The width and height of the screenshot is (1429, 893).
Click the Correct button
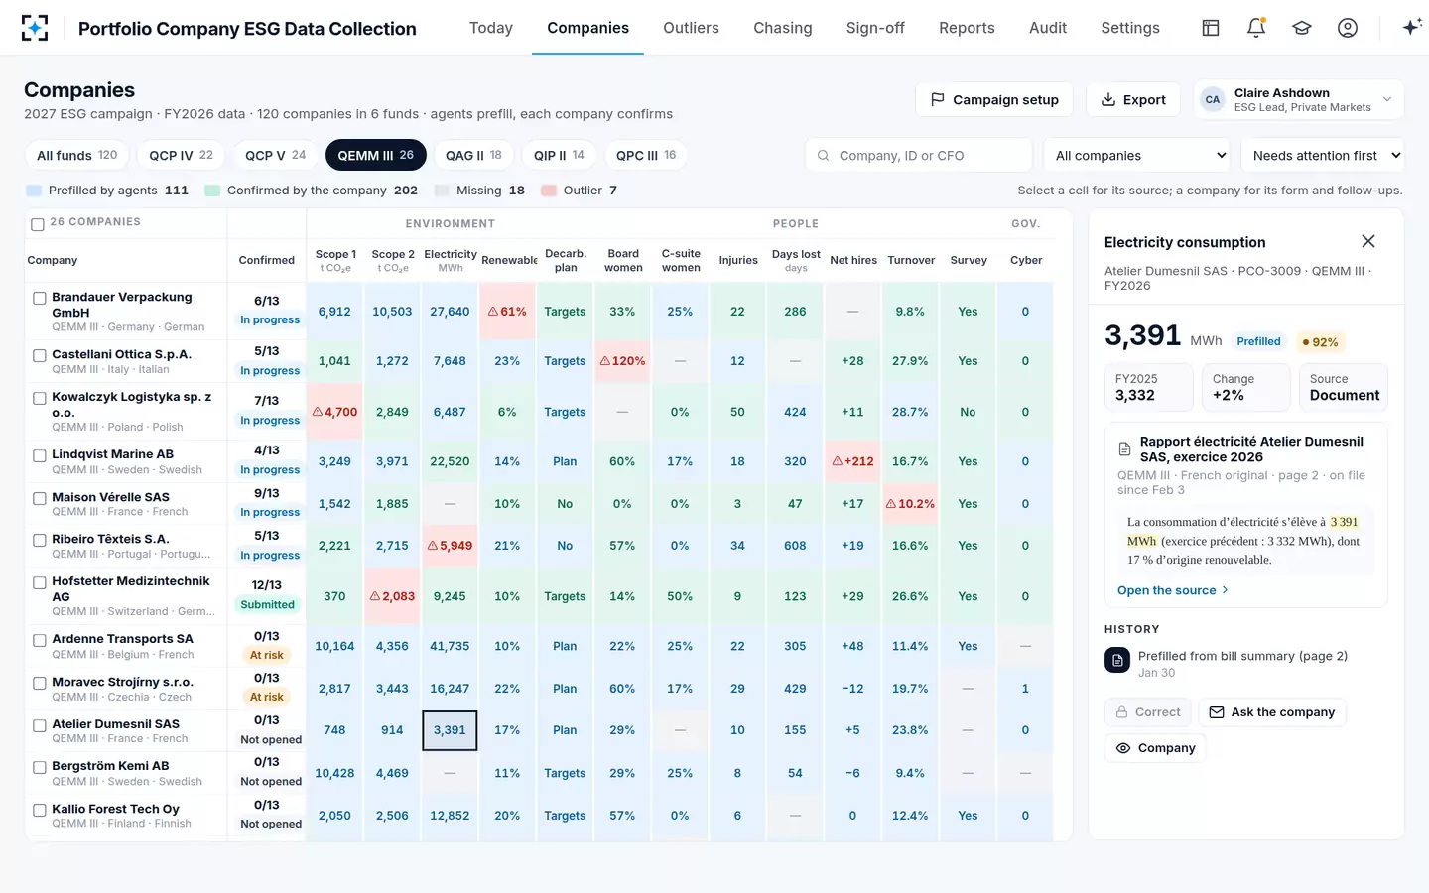pyautogui.click(x=1147, y=712)
